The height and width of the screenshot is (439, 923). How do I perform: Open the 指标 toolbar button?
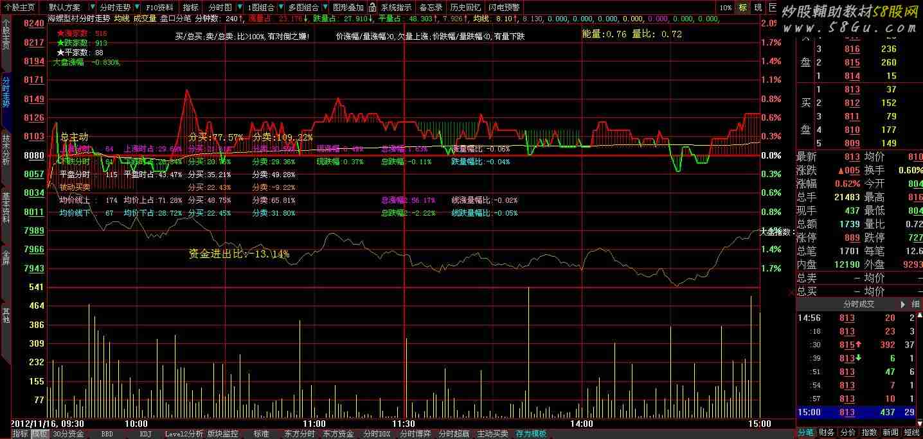(191, 7)
